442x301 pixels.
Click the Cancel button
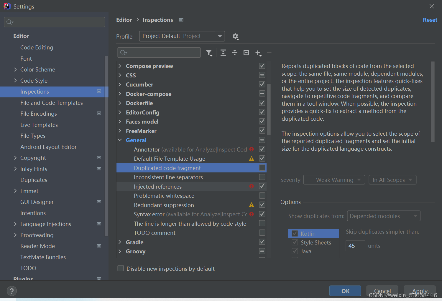pos(382,291)
